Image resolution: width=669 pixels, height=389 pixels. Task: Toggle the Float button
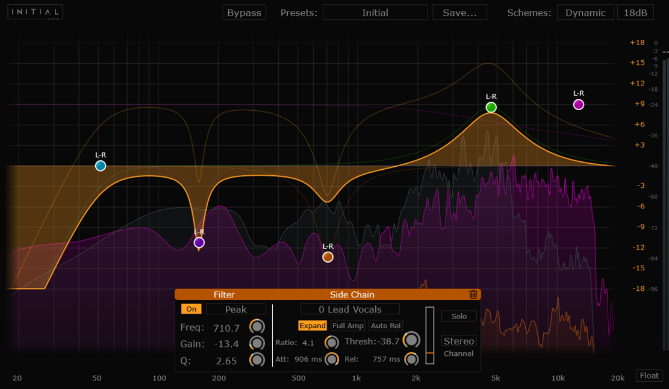point(649,375)
